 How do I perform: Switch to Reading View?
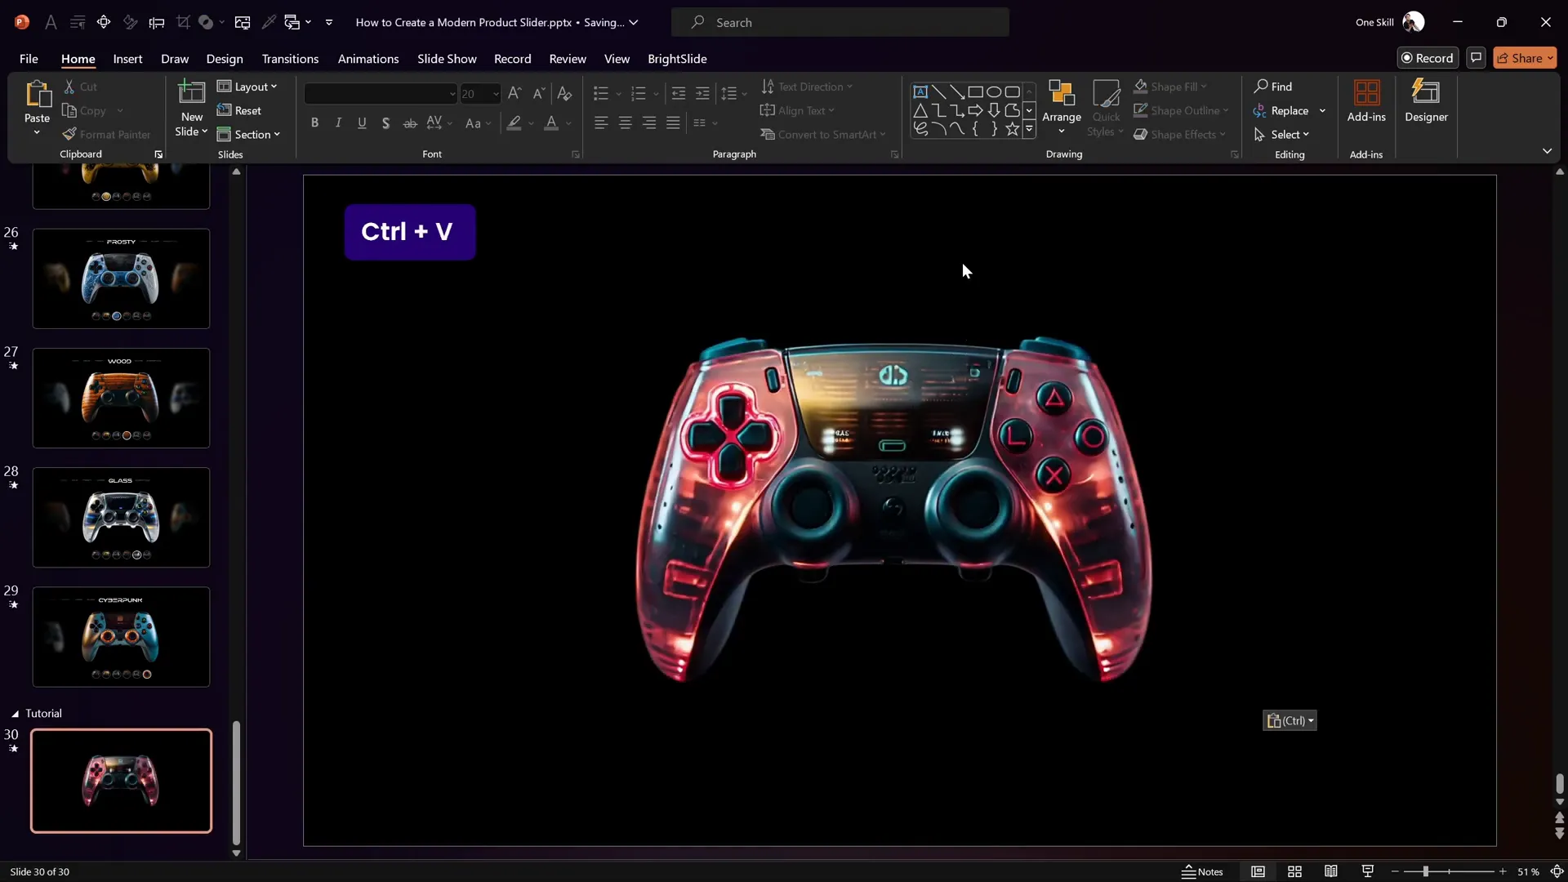(x=1331, y=871)
